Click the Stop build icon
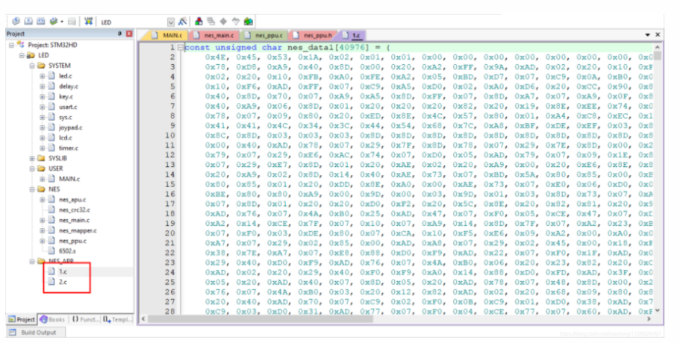This screenshot has width=680, height=343. coord(72,21)
